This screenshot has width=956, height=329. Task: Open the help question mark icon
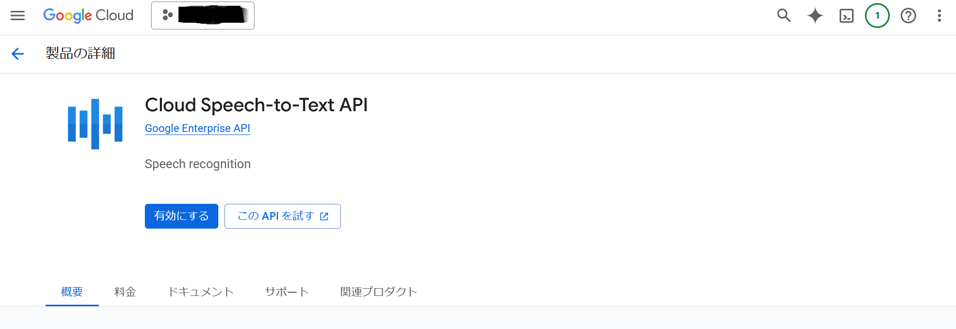pos(908,16)
